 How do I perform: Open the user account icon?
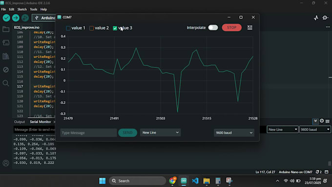[6, 163]
